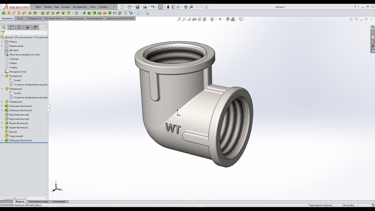
Task: Click the pushpin icon beside Справка
Action: tap(114, 7)
